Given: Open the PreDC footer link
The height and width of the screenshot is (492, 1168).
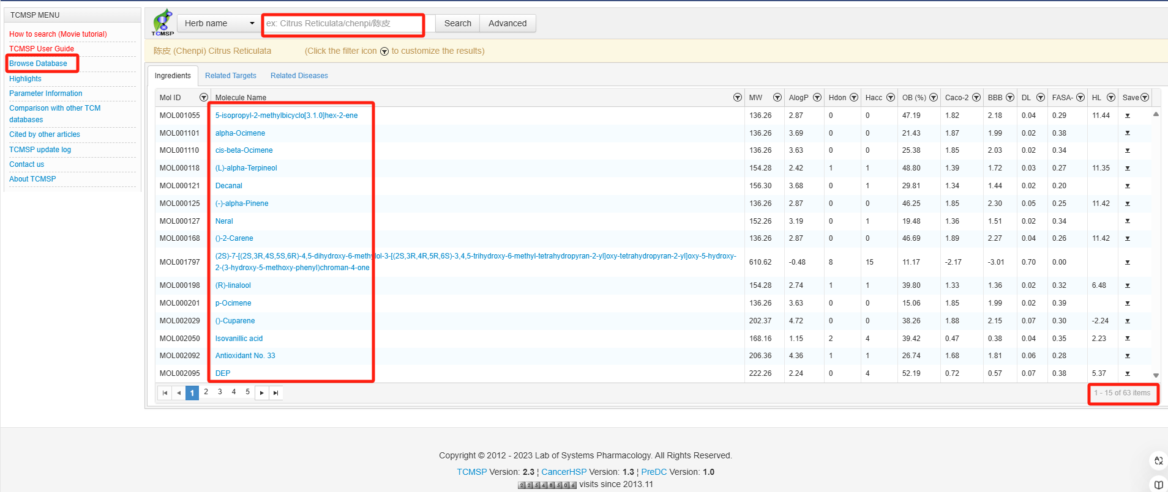Looking at the screenshot, I should point(654,472).
